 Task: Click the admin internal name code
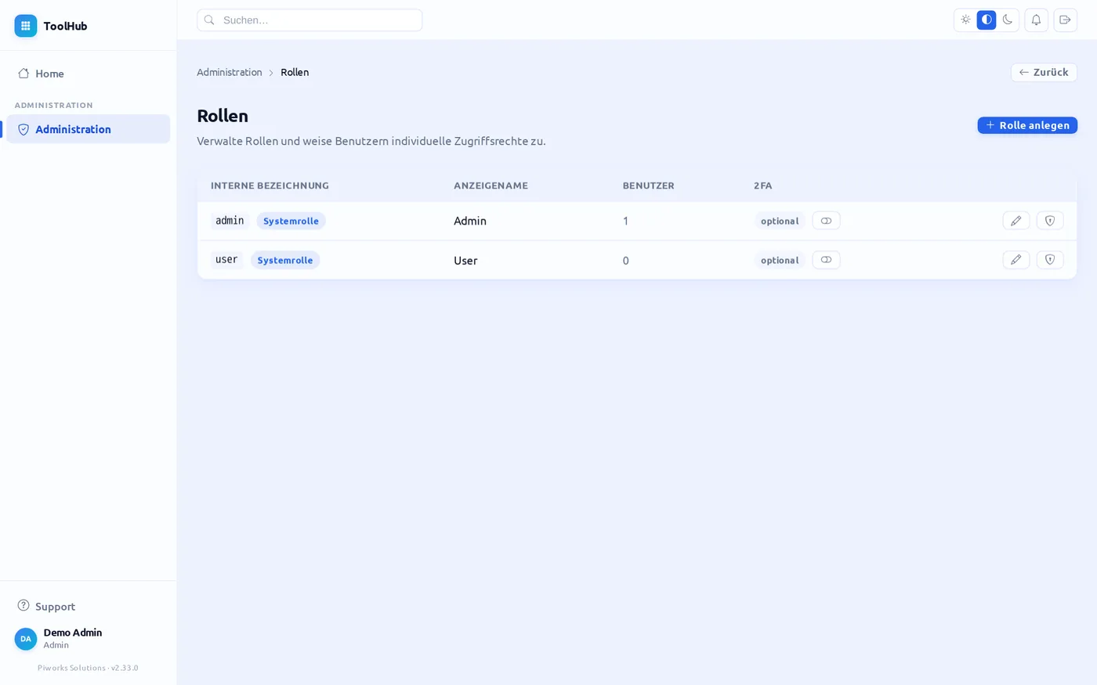[230, 221]
